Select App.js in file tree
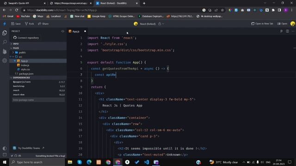This screenshot has height=166, width=296. click(x=38, y=61)
